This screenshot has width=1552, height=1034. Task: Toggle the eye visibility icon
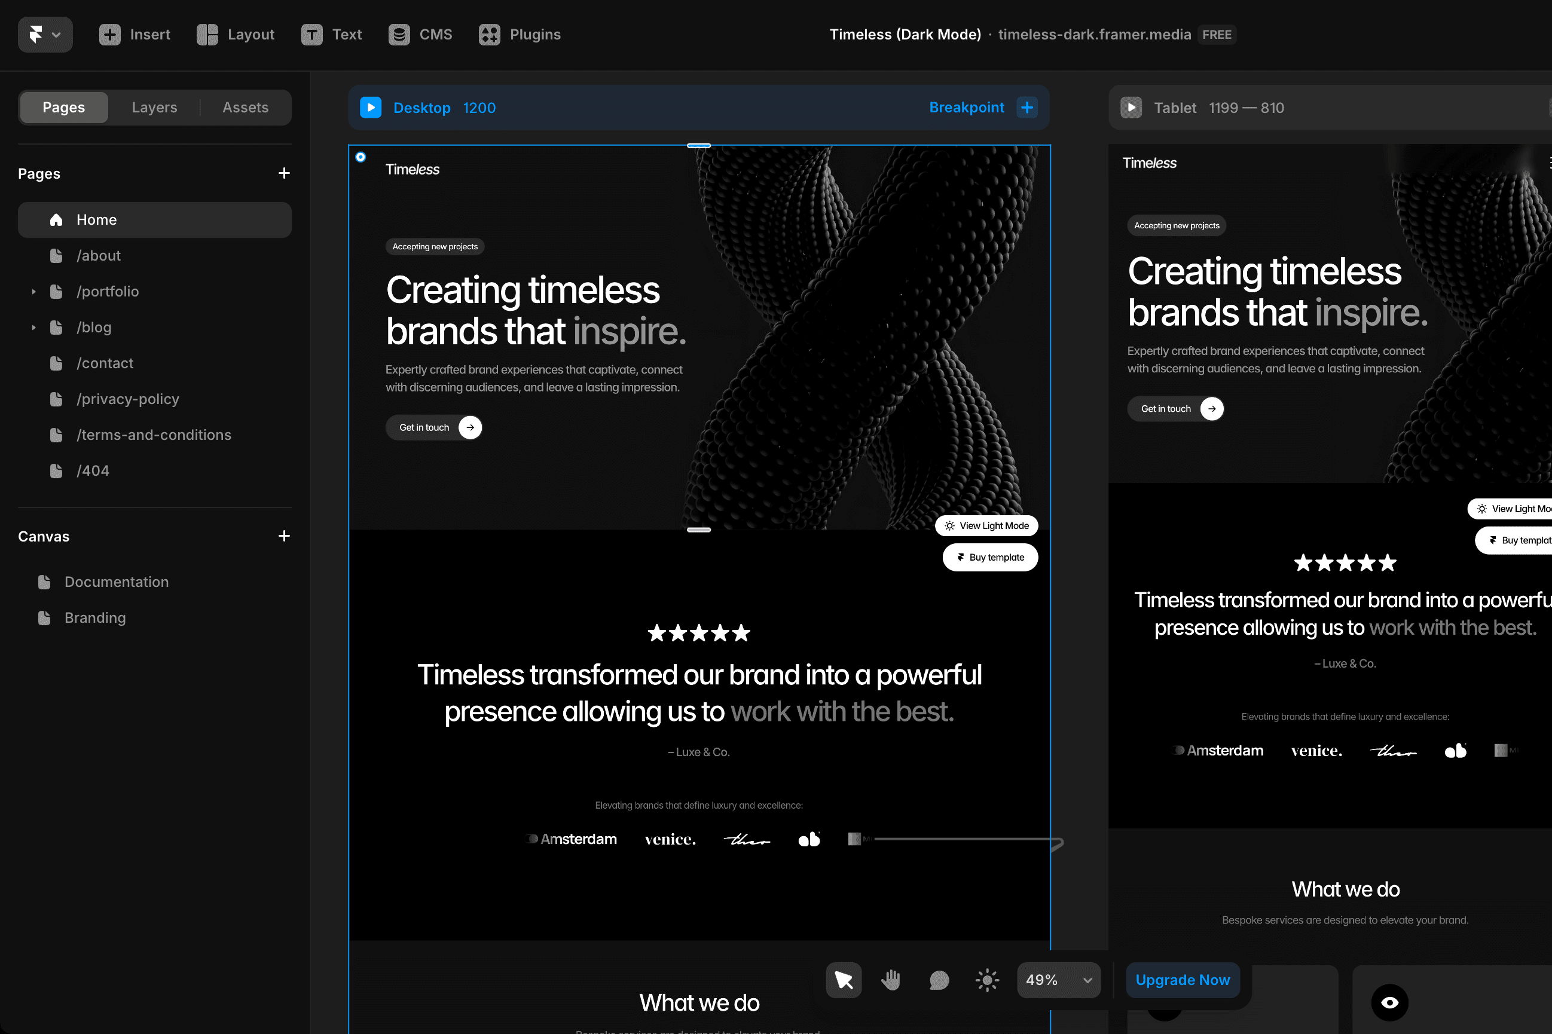[x=1389, y=1002]
